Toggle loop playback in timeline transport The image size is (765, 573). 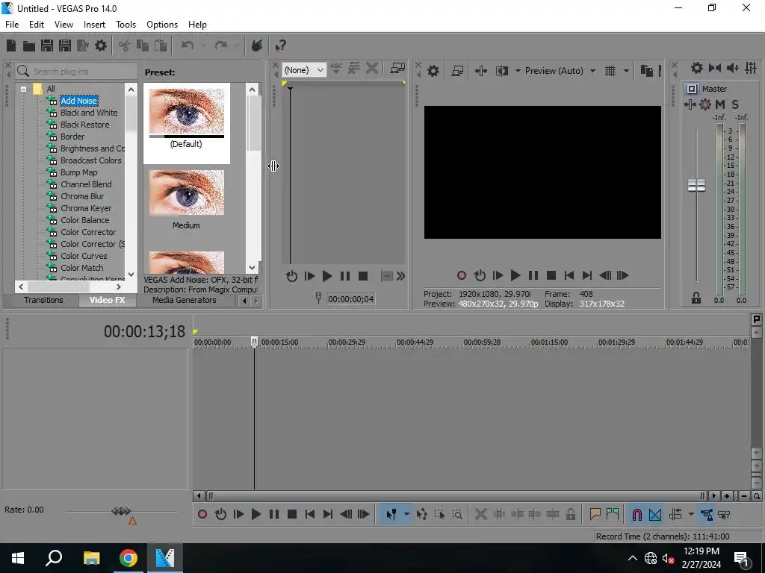click(x=220, y=514)
